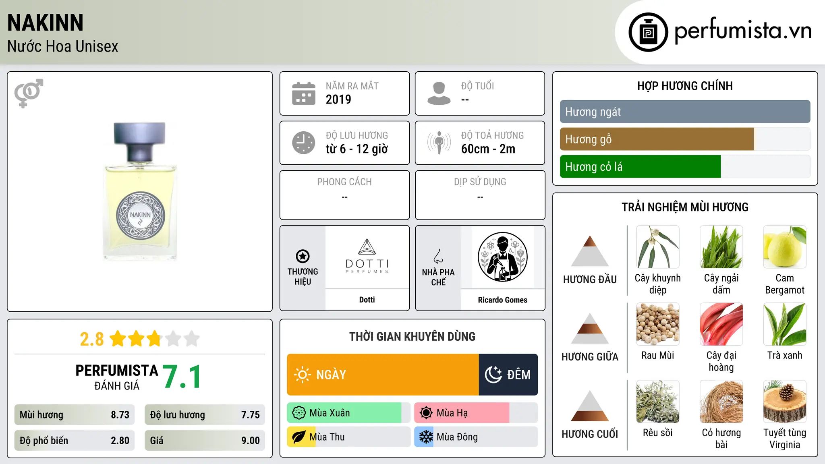Image resolution: width=825 pixels, height=464 pixels.
Task: Open the Cây khuynh diệp note image
Action: click(x=658, y=247)
